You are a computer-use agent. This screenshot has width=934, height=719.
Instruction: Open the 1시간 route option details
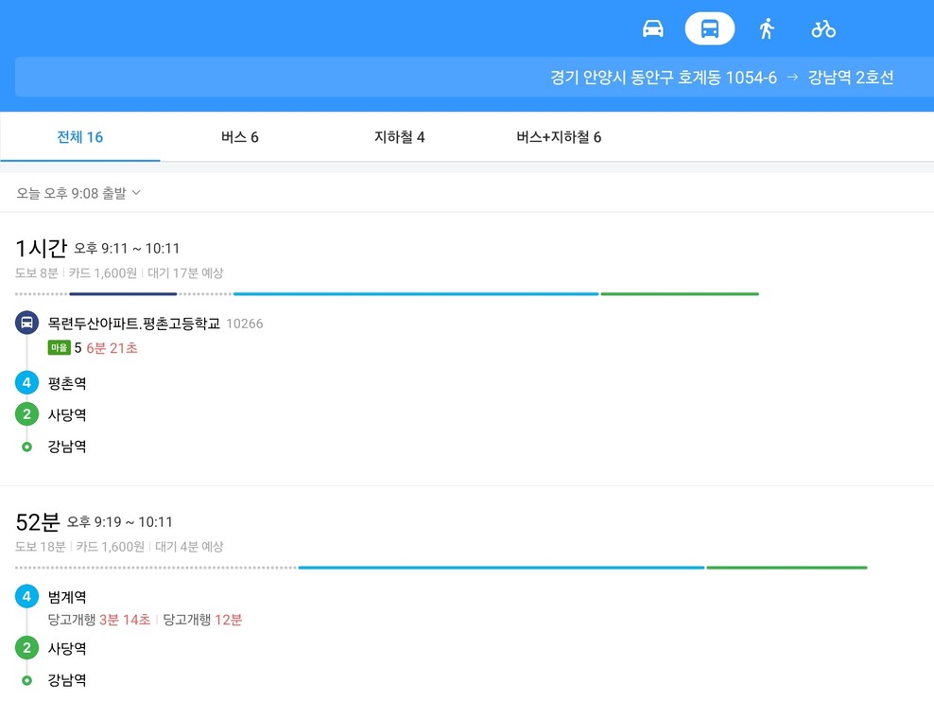point(467,349)
